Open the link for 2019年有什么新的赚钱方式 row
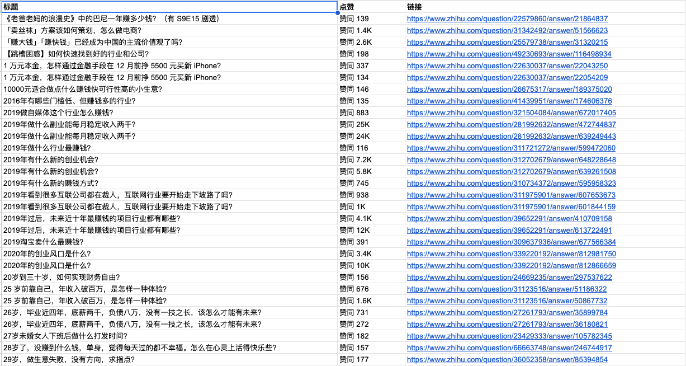Viewport: 686px width, 366px height. [x=512, y=183]
